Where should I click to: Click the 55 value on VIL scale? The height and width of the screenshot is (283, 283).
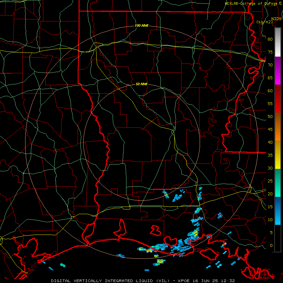click(270, 103)
